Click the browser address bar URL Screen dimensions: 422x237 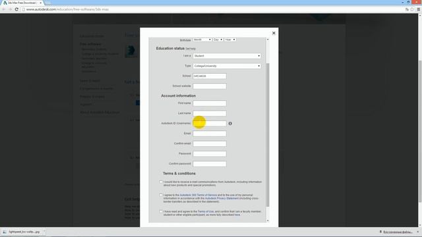pyautogui.click(x=67, y=9)
